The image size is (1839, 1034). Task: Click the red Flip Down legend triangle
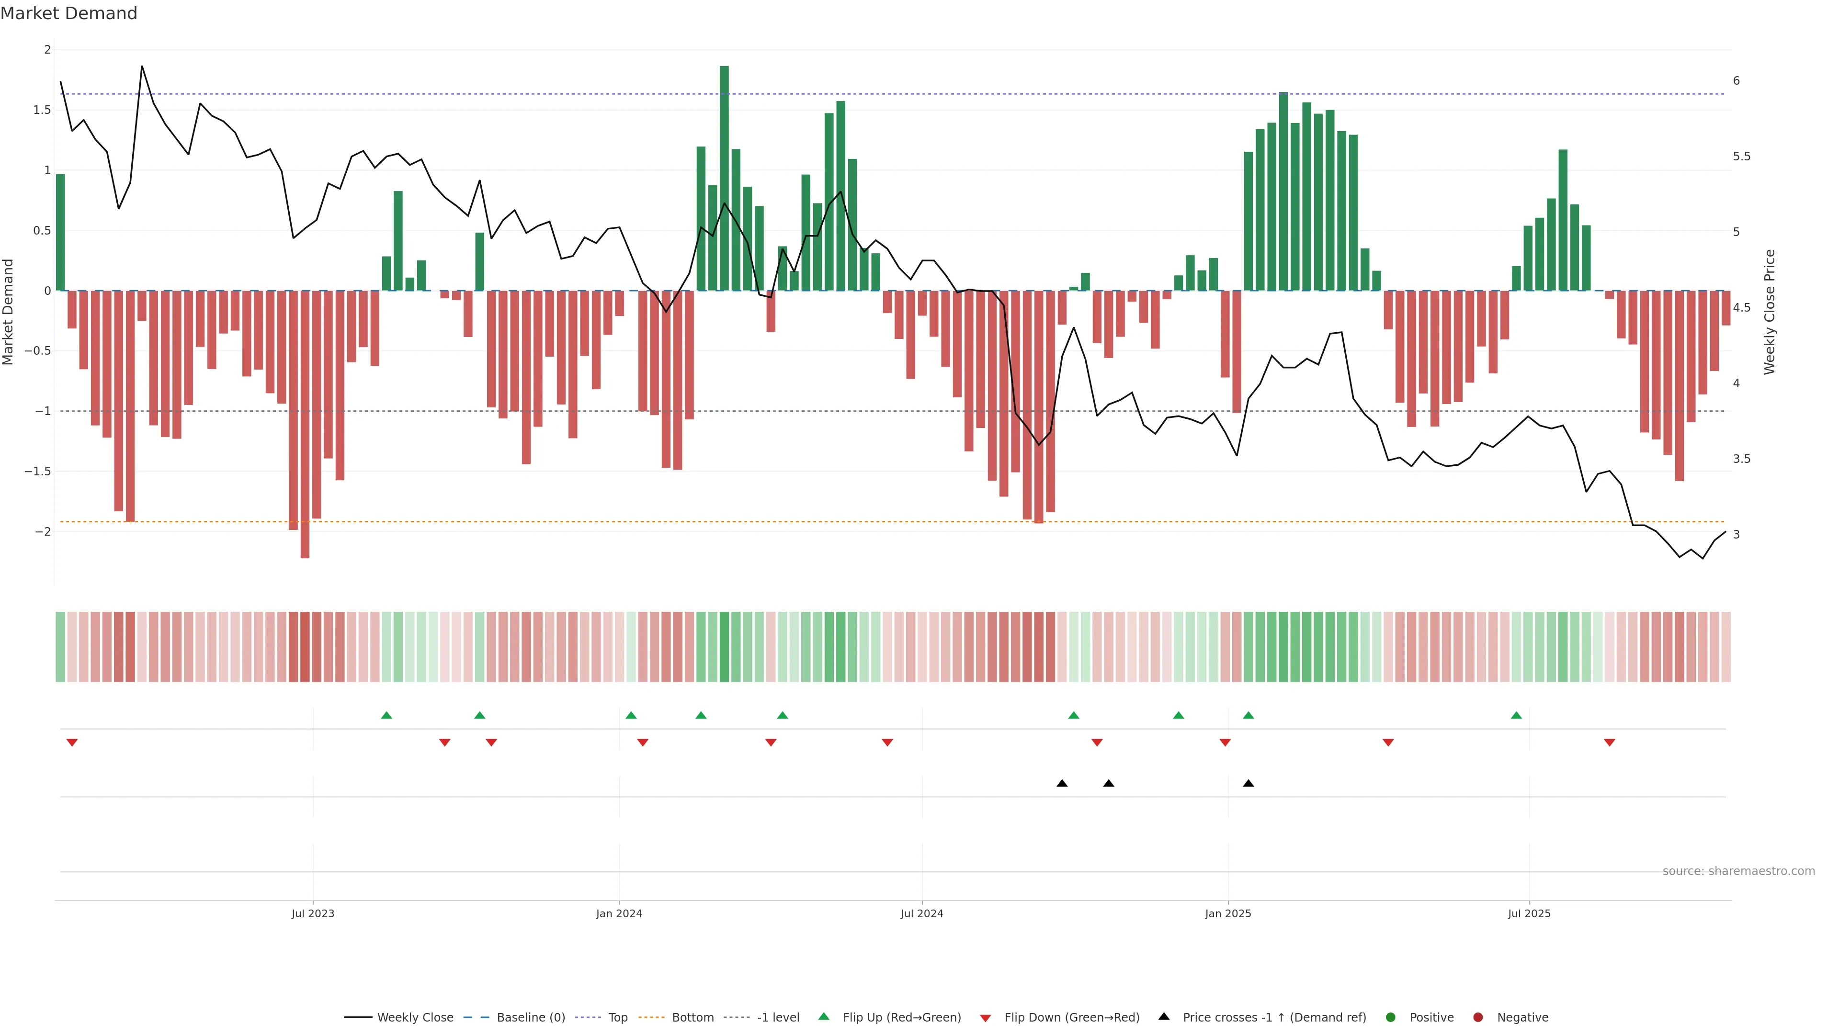click(x=985, y=1018)
